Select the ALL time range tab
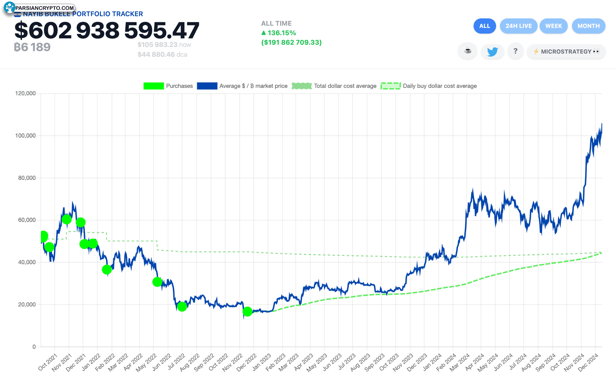This screenshot has width=616, height=378. [x=484, y=26]
